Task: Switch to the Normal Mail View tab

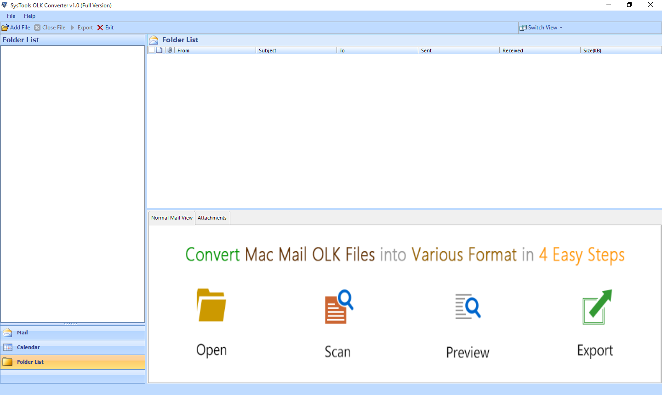Action: (172, 218)
